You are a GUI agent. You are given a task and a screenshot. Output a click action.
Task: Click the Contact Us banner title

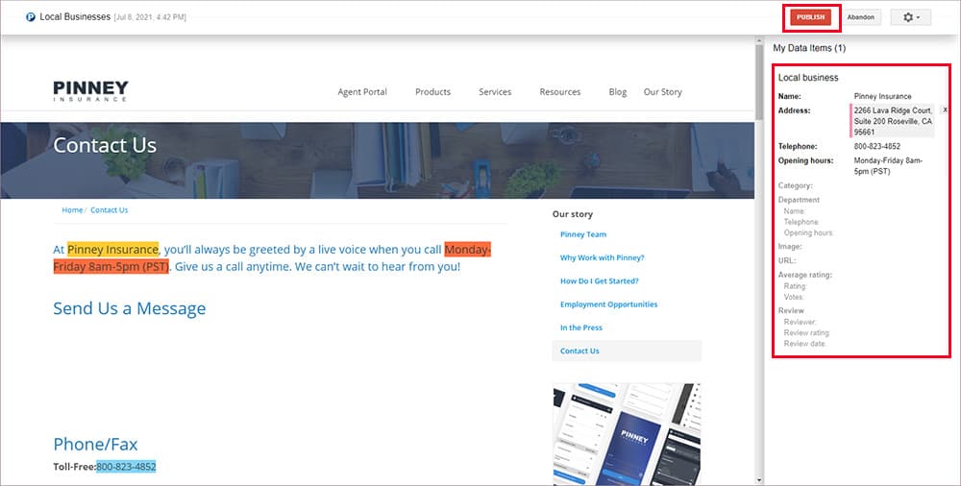click(x=105, y=145)
